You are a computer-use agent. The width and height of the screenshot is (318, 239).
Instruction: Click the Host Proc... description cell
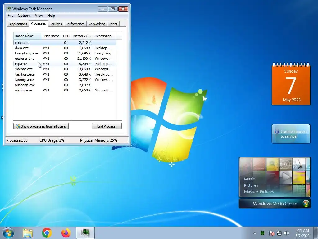pos(104,74)
